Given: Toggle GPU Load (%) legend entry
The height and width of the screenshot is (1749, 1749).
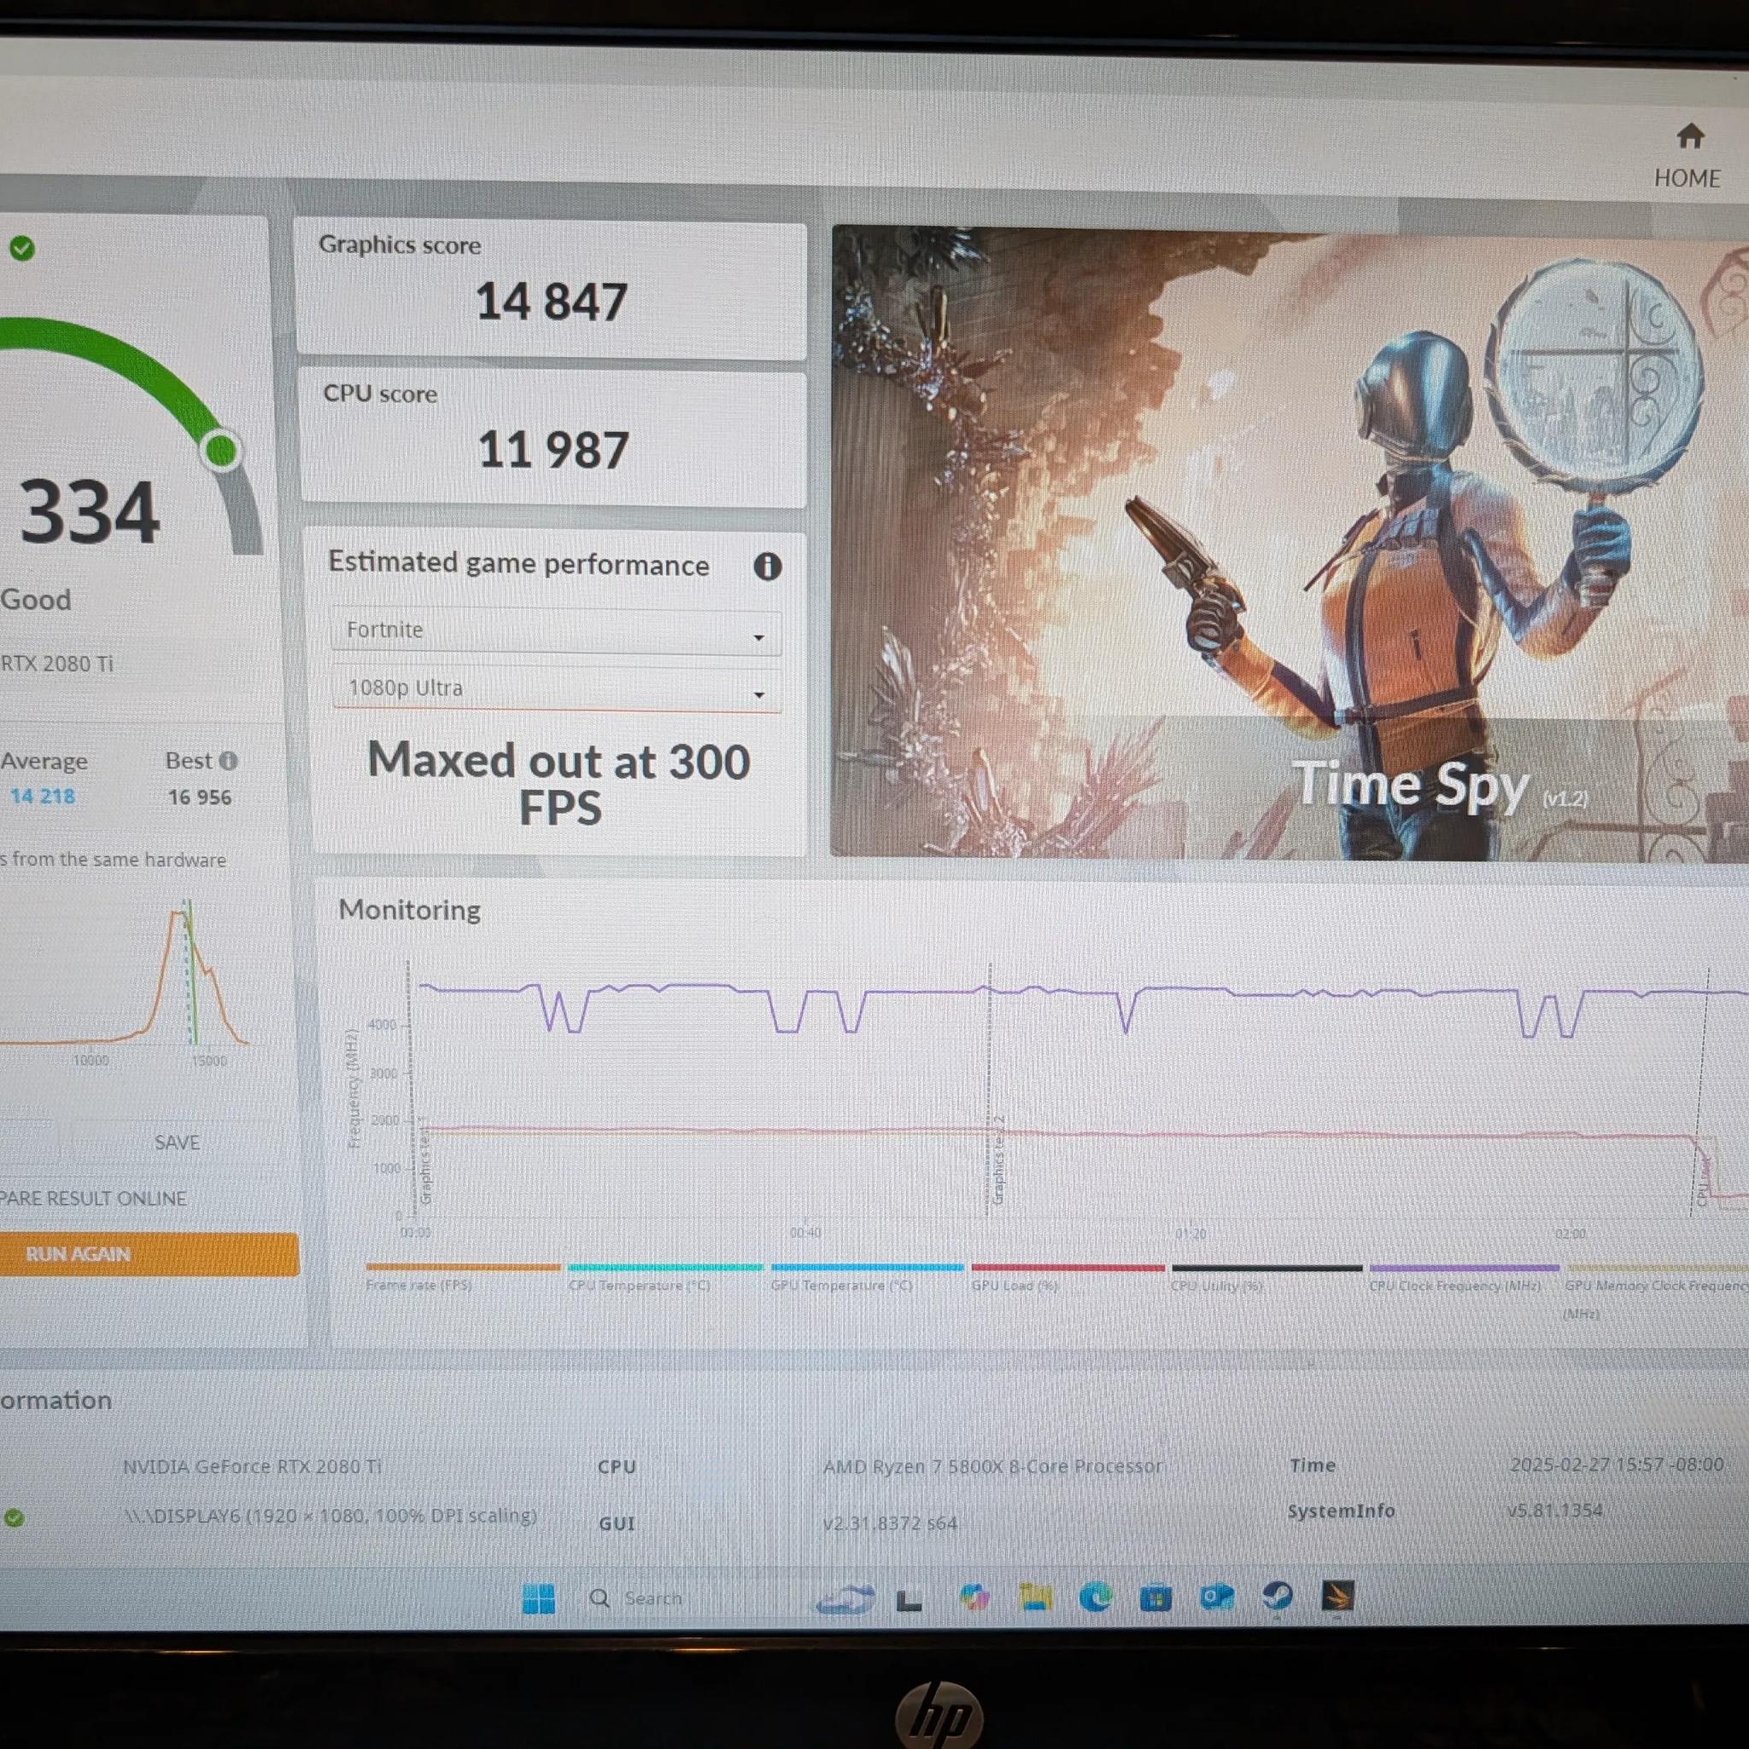Looking at the screenshot, I should (x=1068, y=1278).
